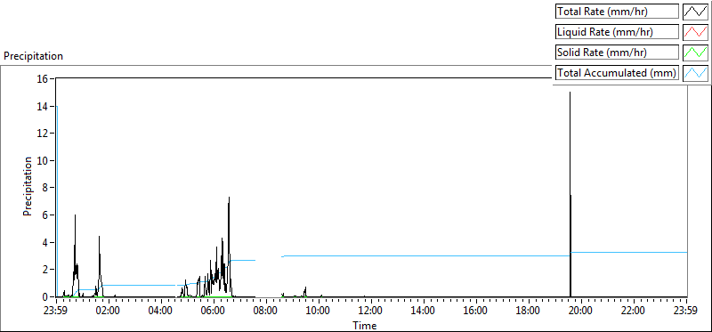Click the 2 value on the Y axis
The image size is (712, 332).
[x=46, y=270]
